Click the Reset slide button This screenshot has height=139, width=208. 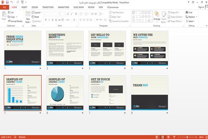pos(35,17)
